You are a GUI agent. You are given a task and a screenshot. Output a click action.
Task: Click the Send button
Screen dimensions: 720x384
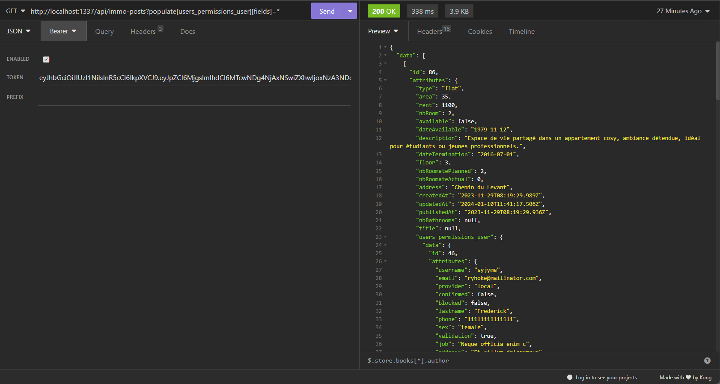point(327,11)
